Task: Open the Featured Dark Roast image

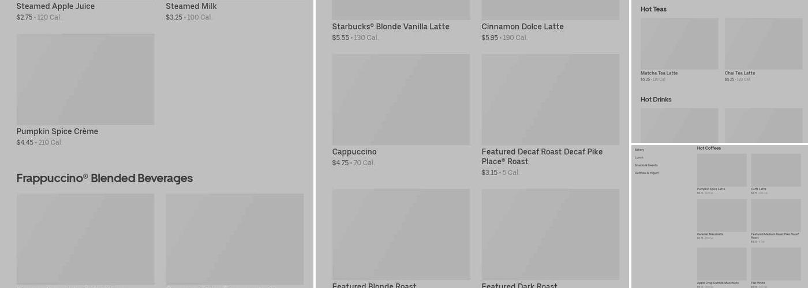Action: 551,234
